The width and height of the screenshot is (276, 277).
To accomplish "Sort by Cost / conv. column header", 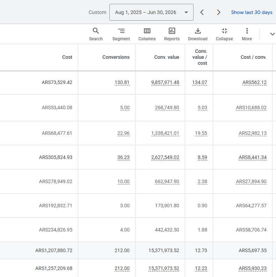I will pyautogui.click(x=253, y=57).
